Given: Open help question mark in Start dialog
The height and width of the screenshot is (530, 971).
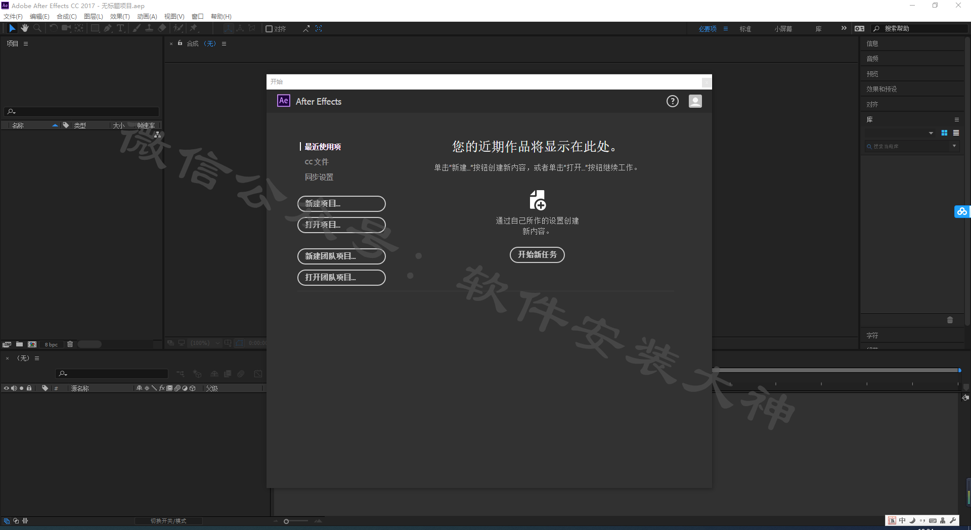Looking at the screenshot, I should (672, 101).
